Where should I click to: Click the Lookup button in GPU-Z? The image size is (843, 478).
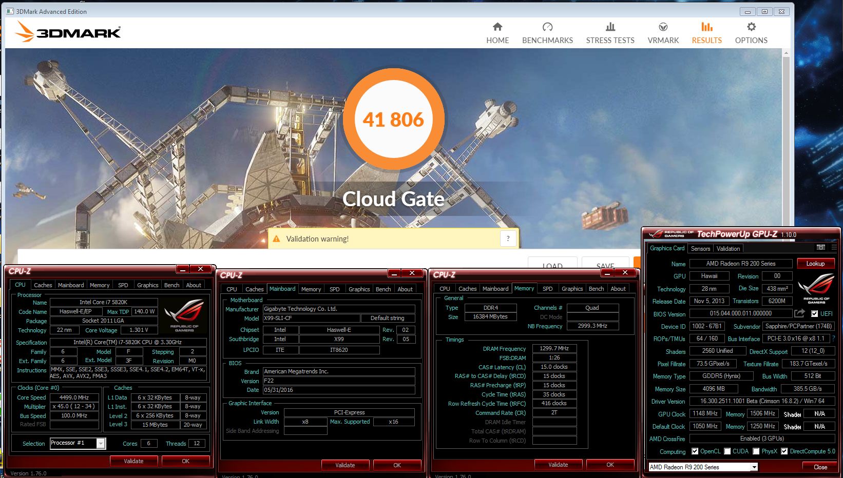coord(815,264)
